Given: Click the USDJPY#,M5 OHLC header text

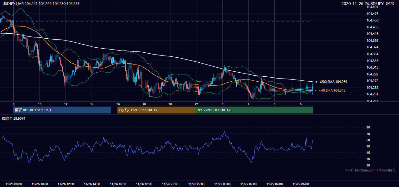Looking at the screenshot, I should click(41, 4).
